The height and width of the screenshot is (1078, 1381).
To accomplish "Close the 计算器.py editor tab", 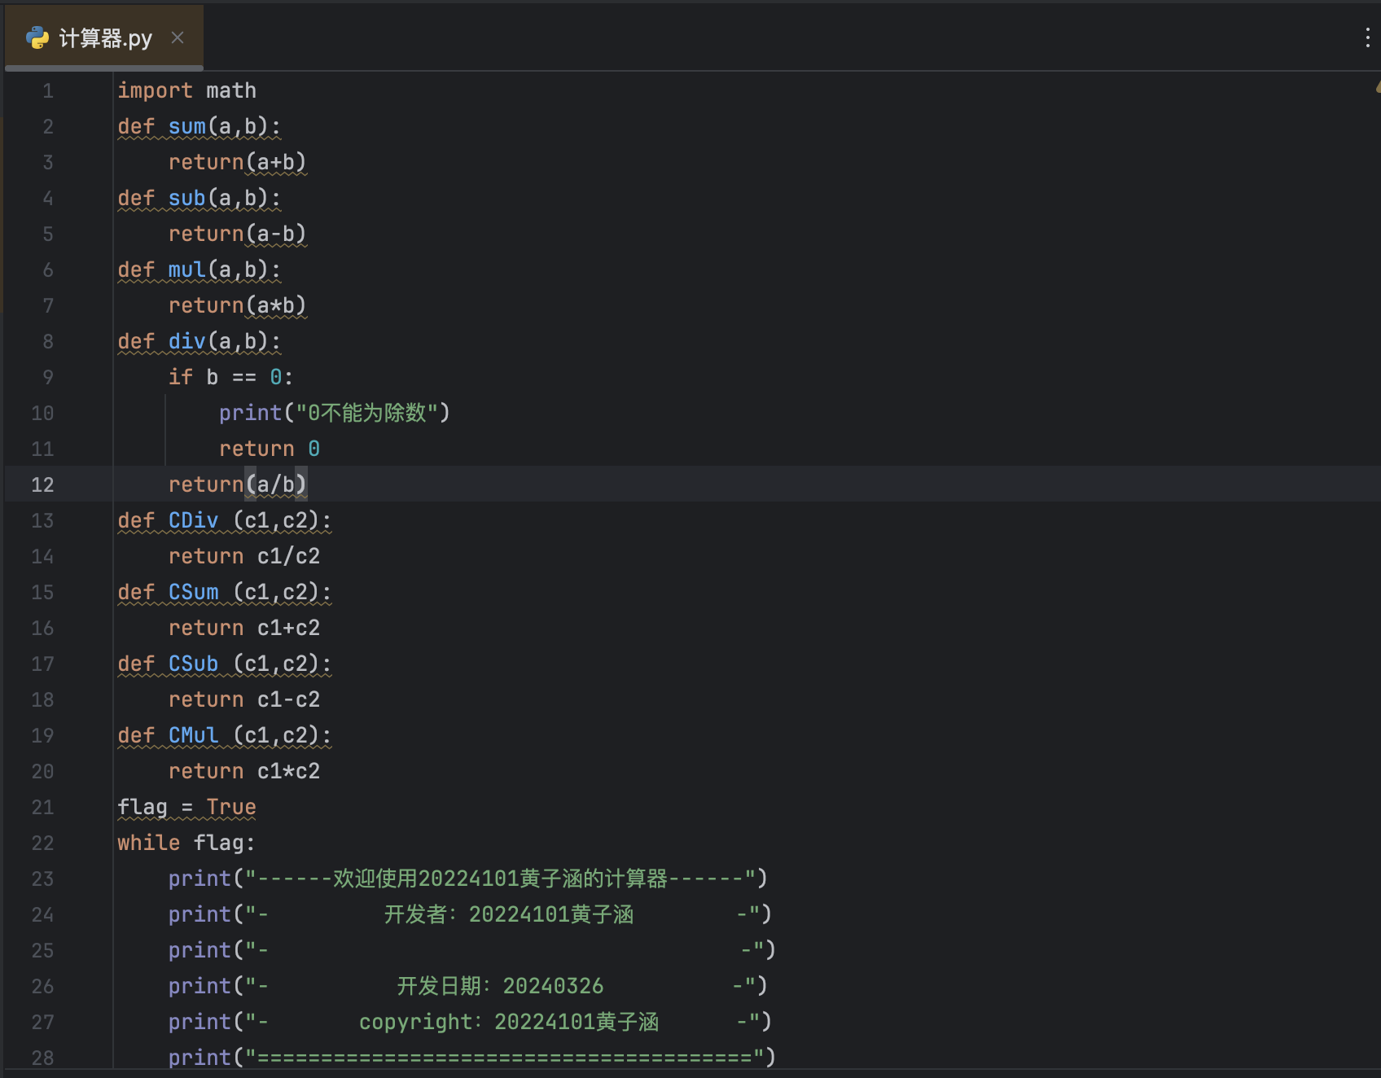I will [178, 37].
